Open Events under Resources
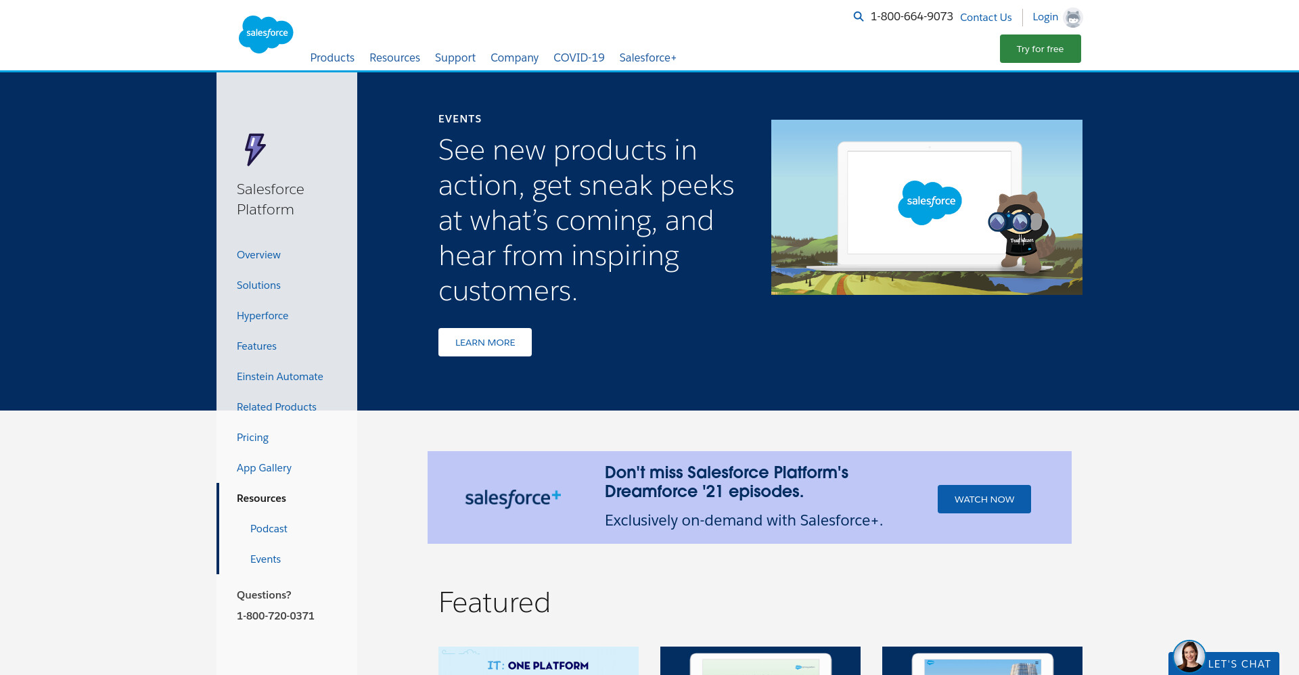Viewport: 1299px width, 675px height. (x=265, y=559)
